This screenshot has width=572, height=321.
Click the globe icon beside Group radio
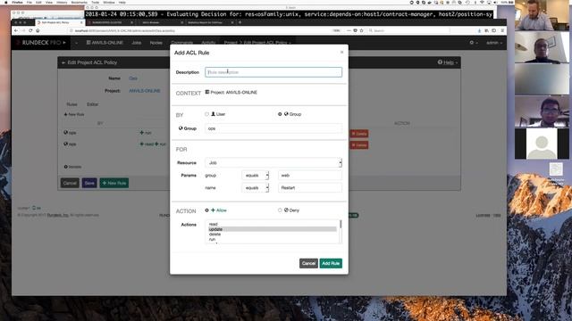(x=286, y=114)
